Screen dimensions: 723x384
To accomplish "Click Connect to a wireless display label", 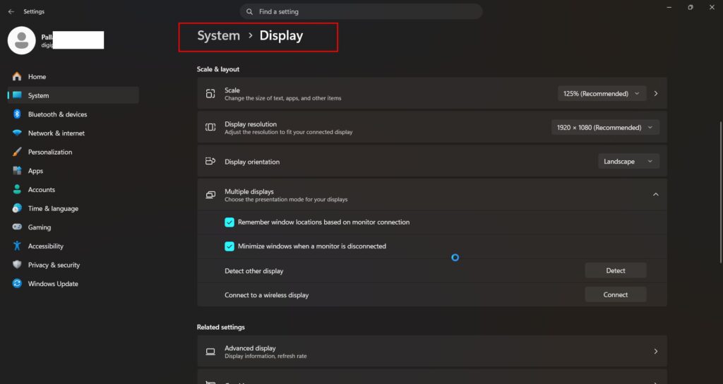I will 266,295.
